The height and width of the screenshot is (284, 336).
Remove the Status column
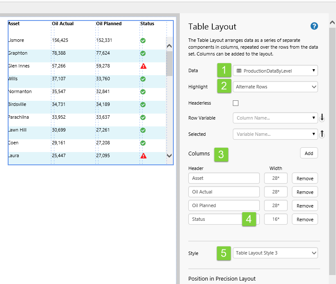point(305,220)
